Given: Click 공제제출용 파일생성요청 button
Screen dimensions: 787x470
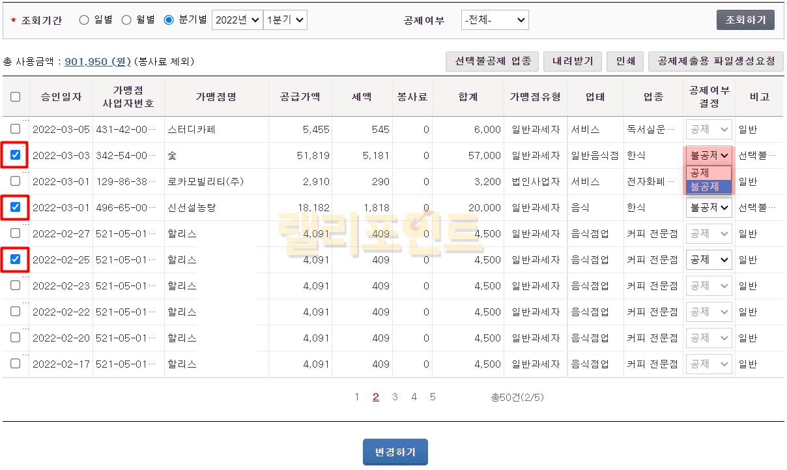Looking at the screenshot, I should 715,61.
